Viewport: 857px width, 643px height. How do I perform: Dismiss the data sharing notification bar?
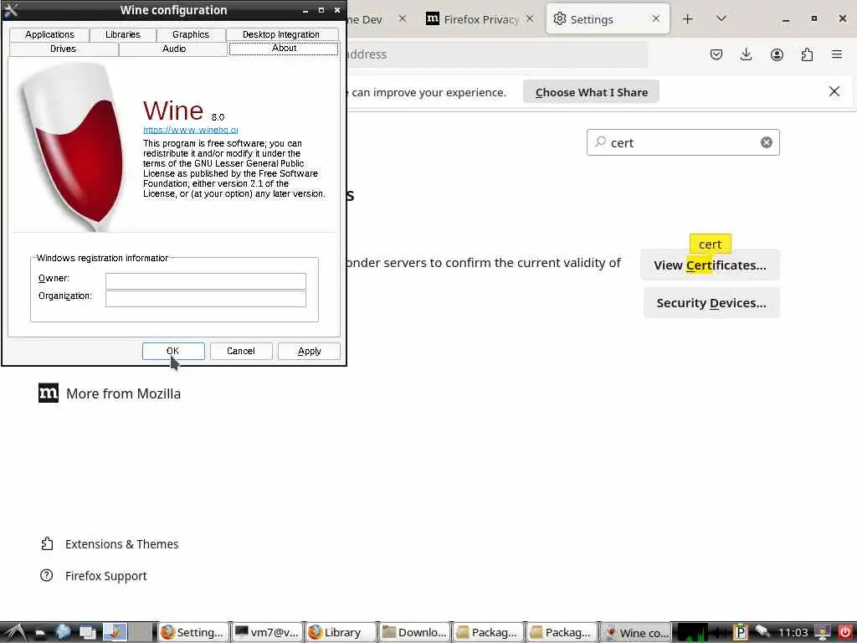tap(834, 91)
